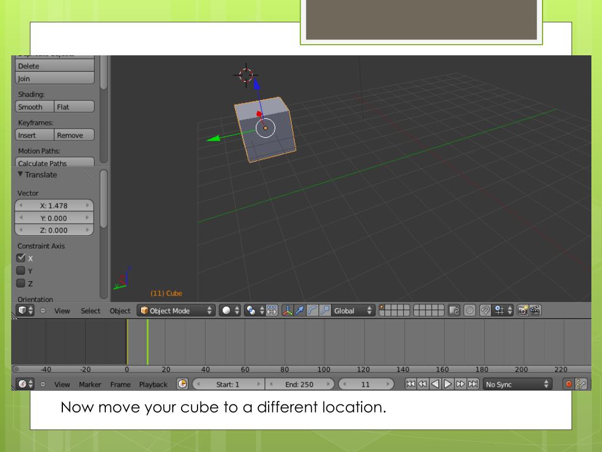This screenshot has height=452, width=602.
Task: Click the OpenGL render animation clapper icon
Action: (535, 311)
